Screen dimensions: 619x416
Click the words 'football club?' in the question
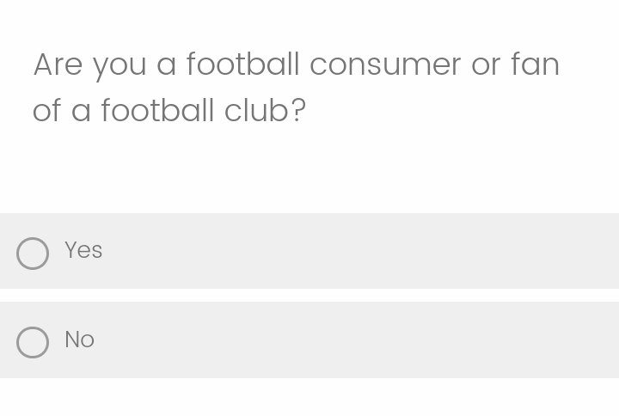pyautogui.click(x=204, y=111)
